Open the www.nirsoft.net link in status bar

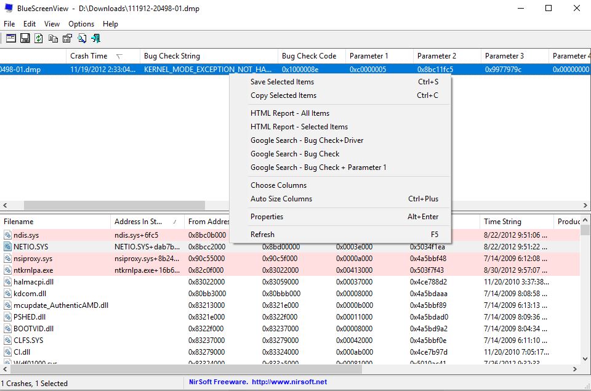(x=289, y=382)
